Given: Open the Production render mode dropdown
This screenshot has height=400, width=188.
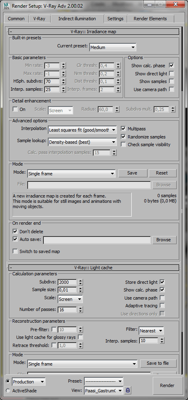Looking at the screenshot, I should coord(28,382).
